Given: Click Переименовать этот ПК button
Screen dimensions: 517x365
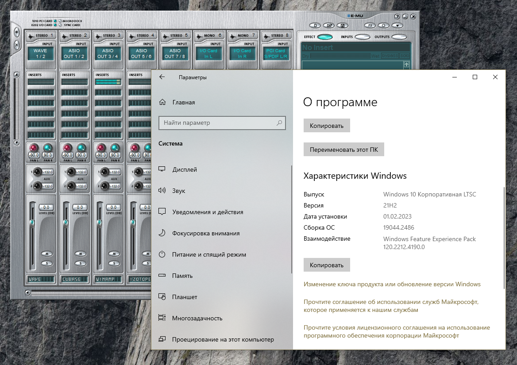Looking at the screenshot, I should [x=344, y=150].
